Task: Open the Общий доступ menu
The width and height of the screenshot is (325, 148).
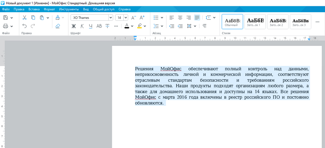Action: (x=104, y=9)
